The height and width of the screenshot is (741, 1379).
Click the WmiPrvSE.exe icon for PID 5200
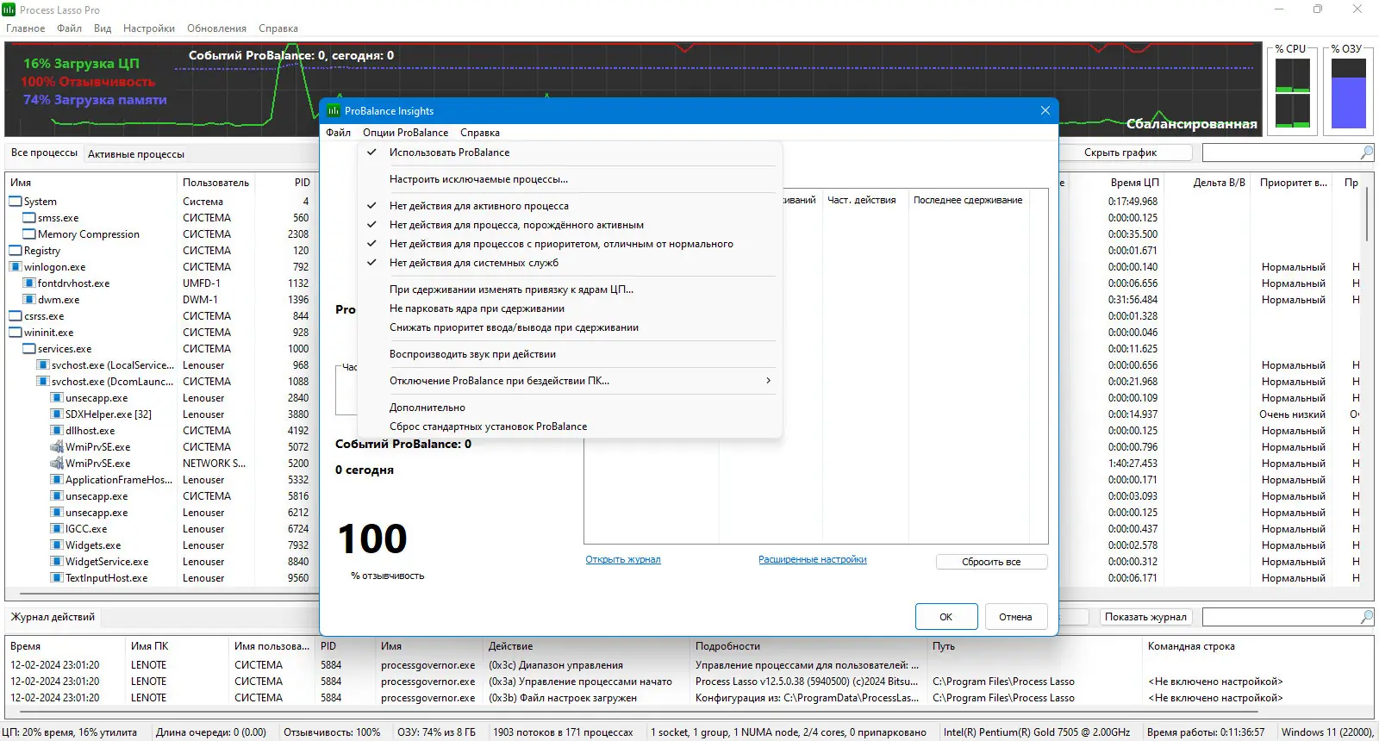(x=57, y=464)
